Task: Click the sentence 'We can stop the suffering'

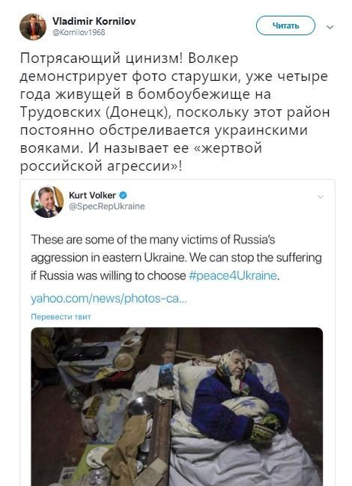Action: [255, 258]
